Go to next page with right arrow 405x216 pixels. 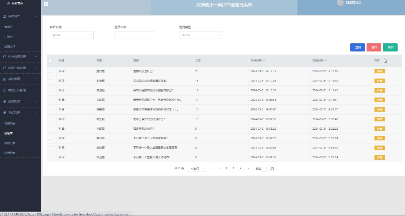point(248,169)
